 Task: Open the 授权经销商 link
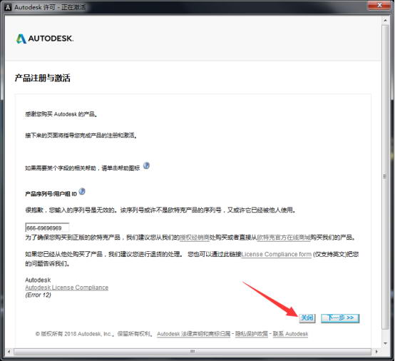(195, 238)
